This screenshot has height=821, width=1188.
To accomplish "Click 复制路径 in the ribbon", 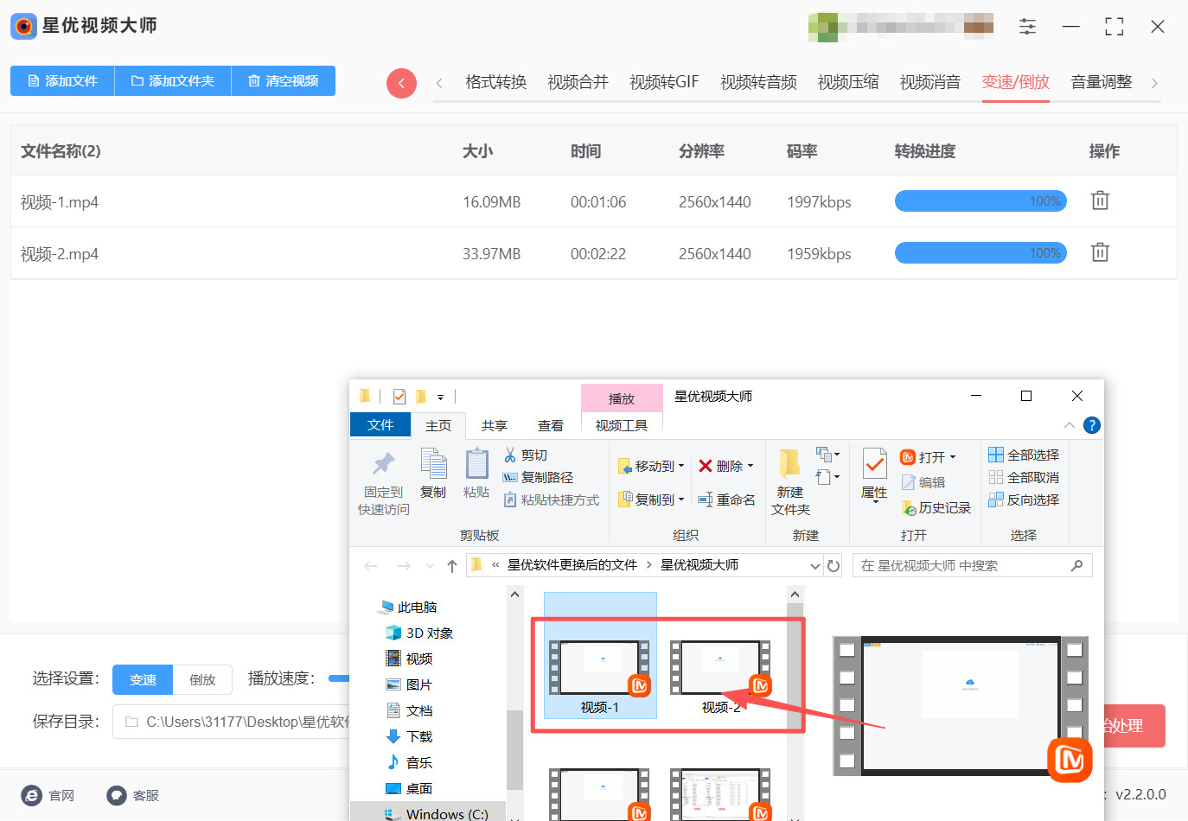I will (538, 477).
